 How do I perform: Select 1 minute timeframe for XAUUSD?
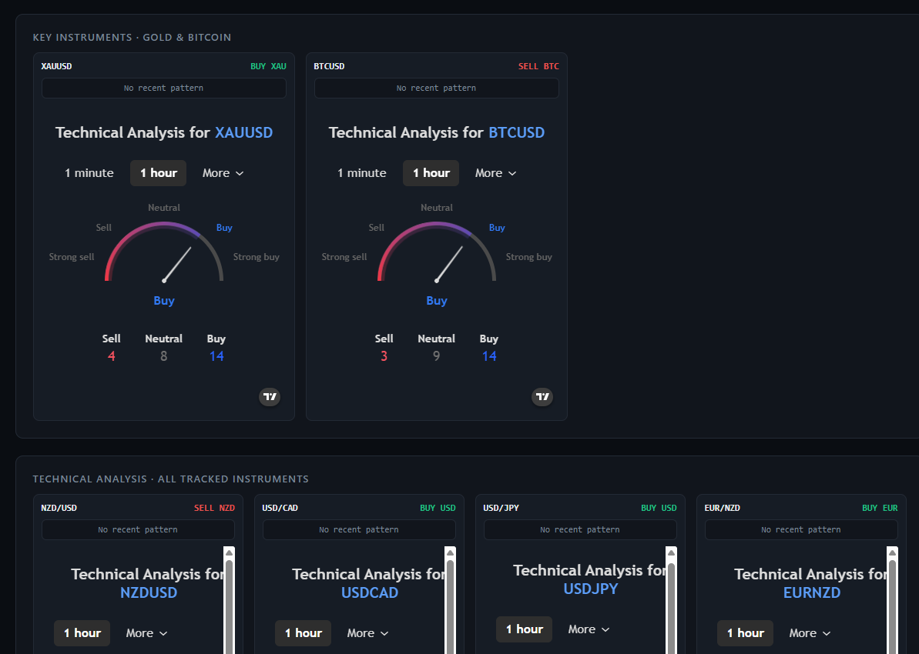89,173
